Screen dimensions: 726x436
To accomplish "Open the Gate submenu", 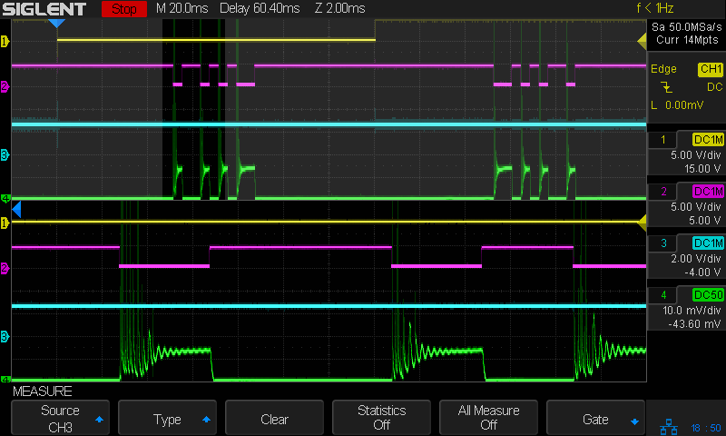I will click(x=594, y=419).
